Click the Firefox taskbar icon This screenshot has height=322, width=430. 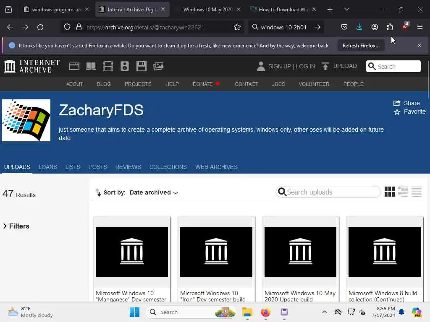(x=265, y=312)
